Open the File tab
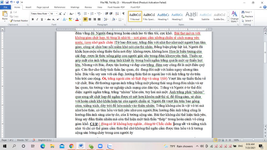Screen dimensions: 267x150 5,7
